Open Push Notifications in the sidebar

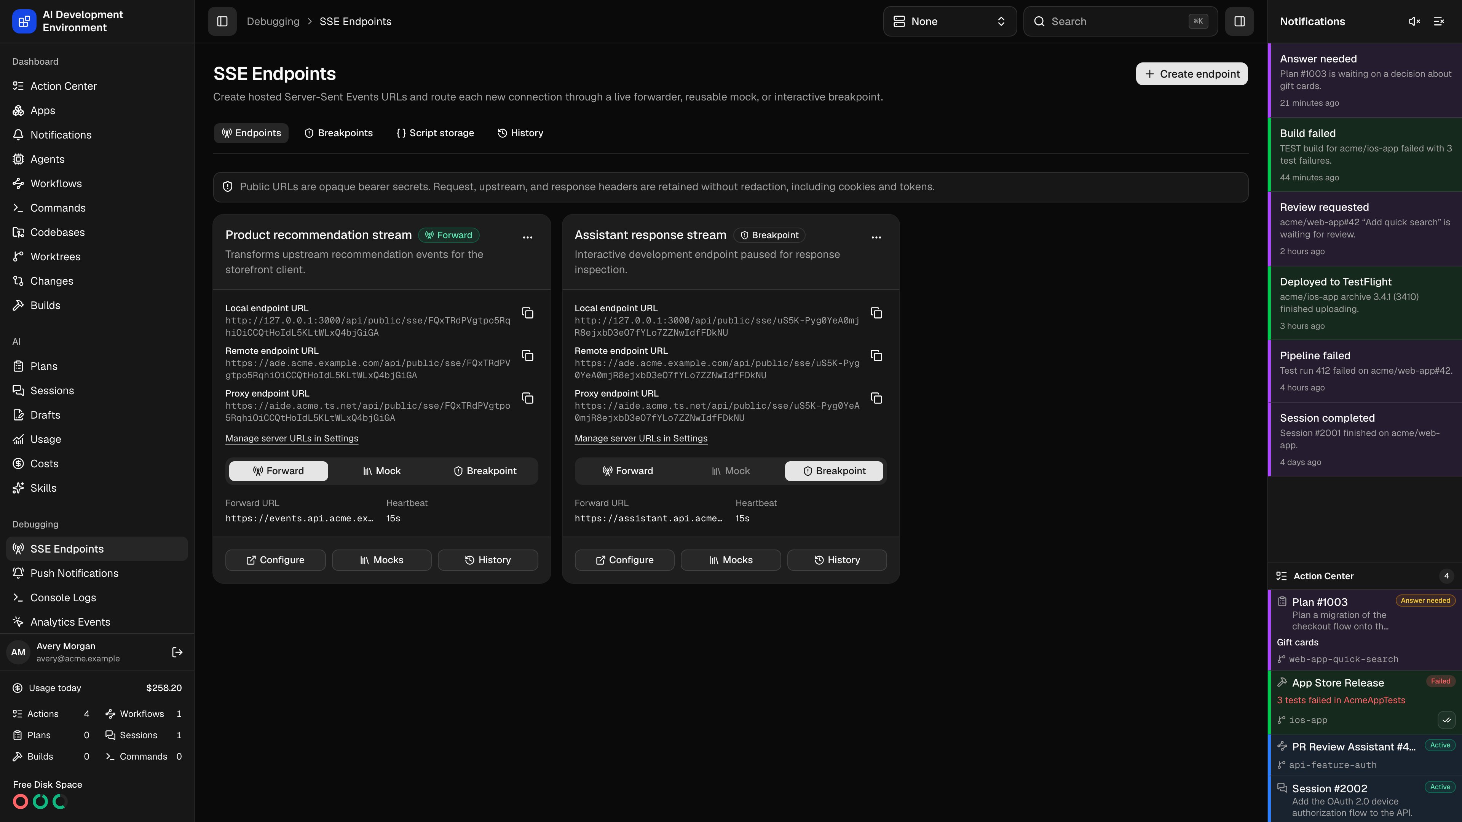97,573
